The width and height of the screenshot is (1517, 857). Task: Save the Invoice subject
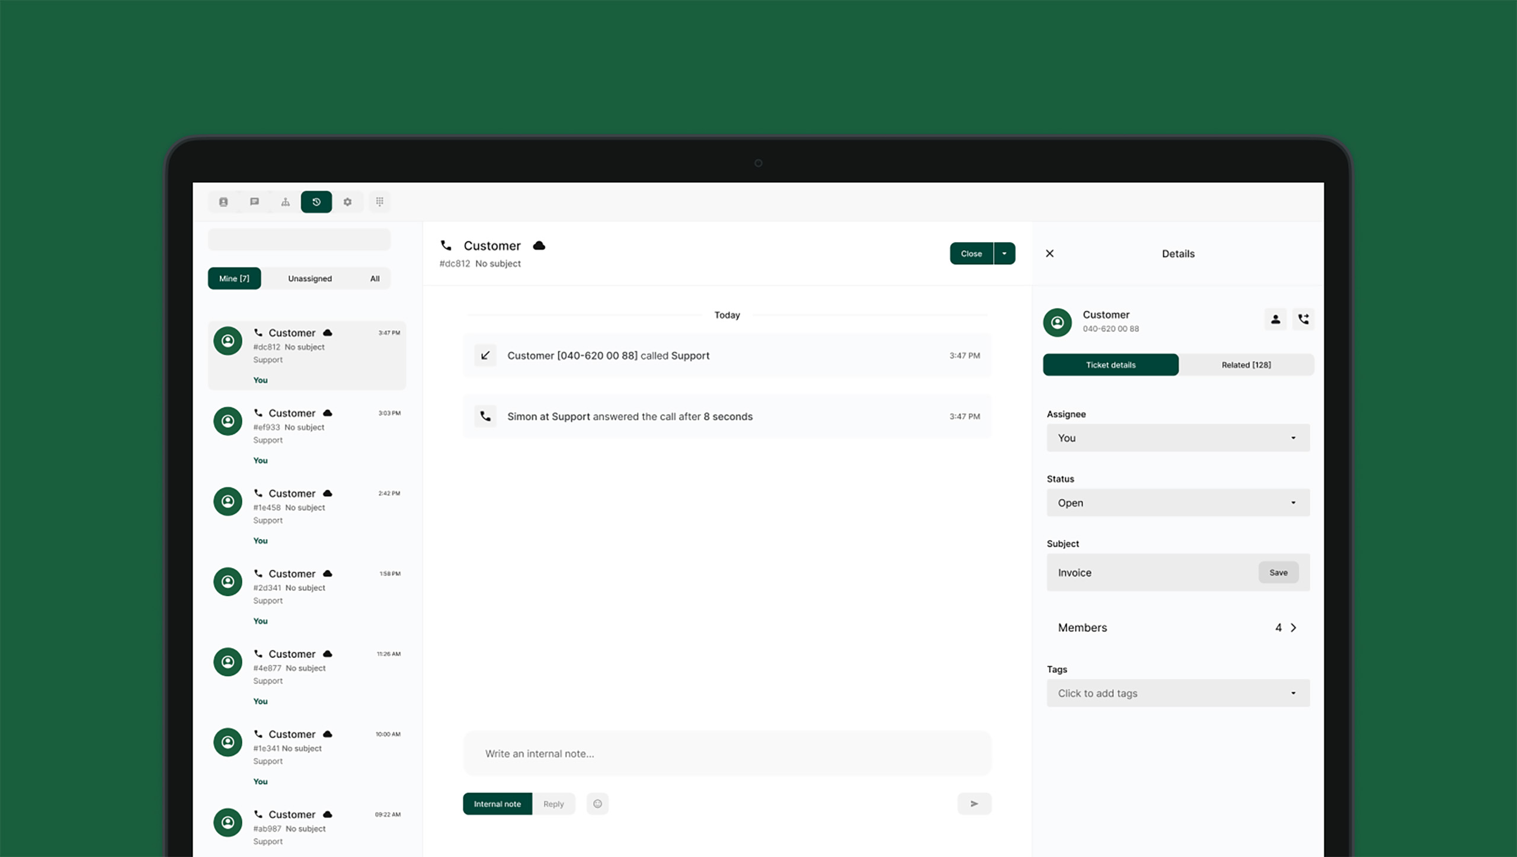point(1278,573)
